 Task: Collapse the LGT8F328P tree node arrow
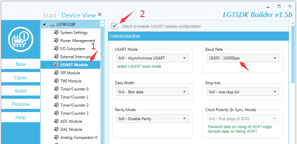pos(44,25)
